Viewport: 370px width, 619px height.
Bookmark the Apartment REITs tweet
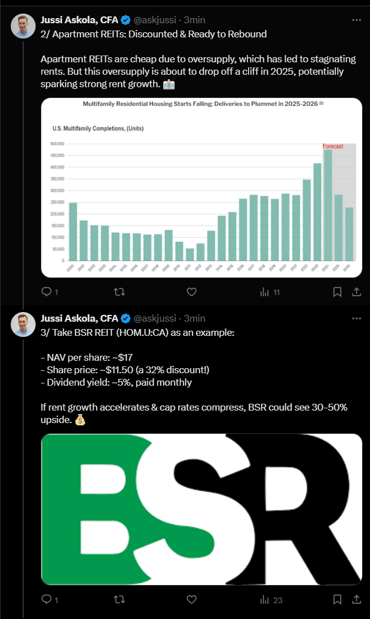coord(337,292)
